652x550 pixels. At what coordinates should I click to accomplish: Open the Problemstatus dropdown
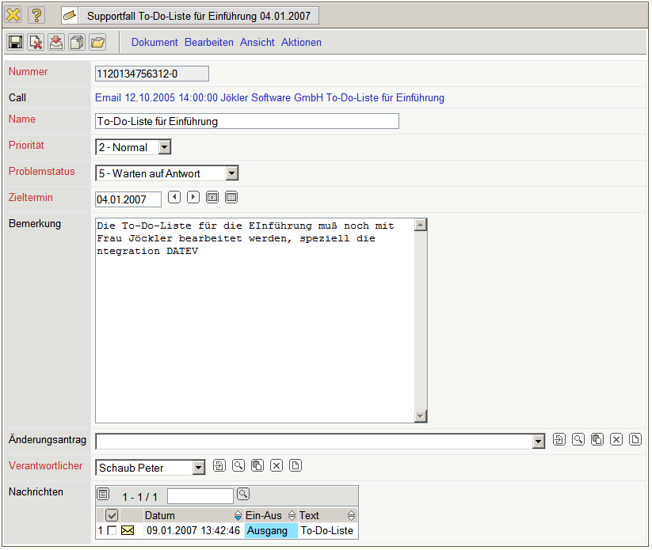[231, 173]
